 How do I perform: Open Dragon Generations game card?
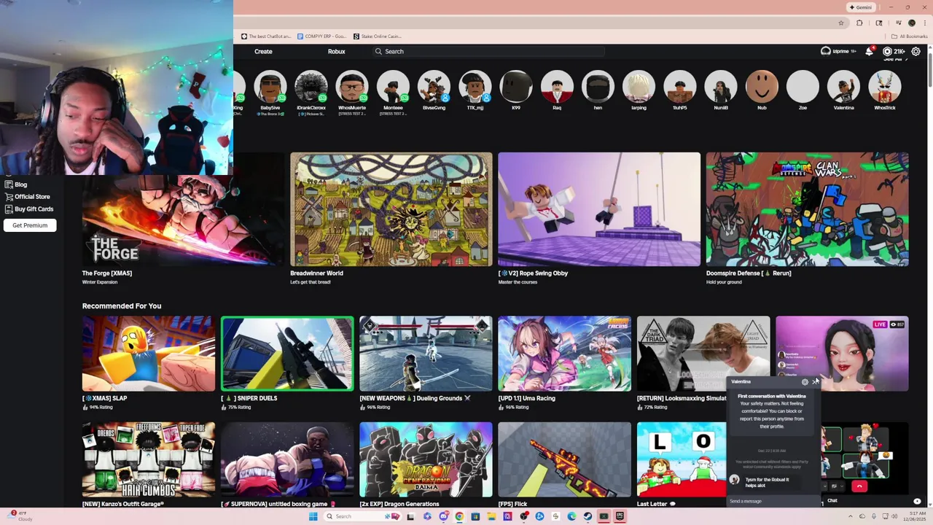tap(426, 459)
